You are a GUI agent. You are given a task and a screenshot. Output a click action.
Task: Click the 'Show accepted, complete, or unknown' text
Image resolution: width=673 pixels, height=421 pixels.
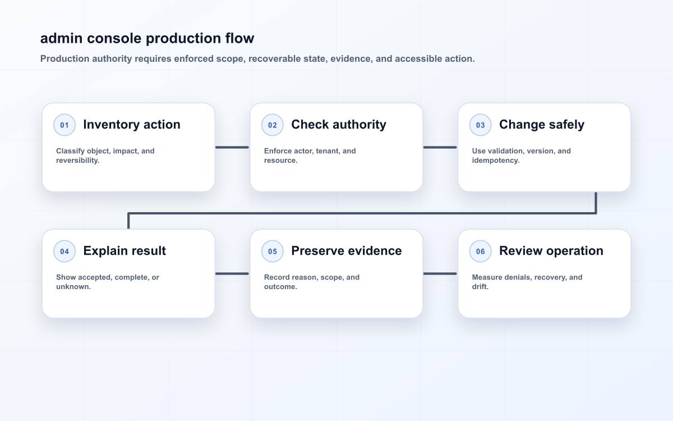tap(108, 282)
